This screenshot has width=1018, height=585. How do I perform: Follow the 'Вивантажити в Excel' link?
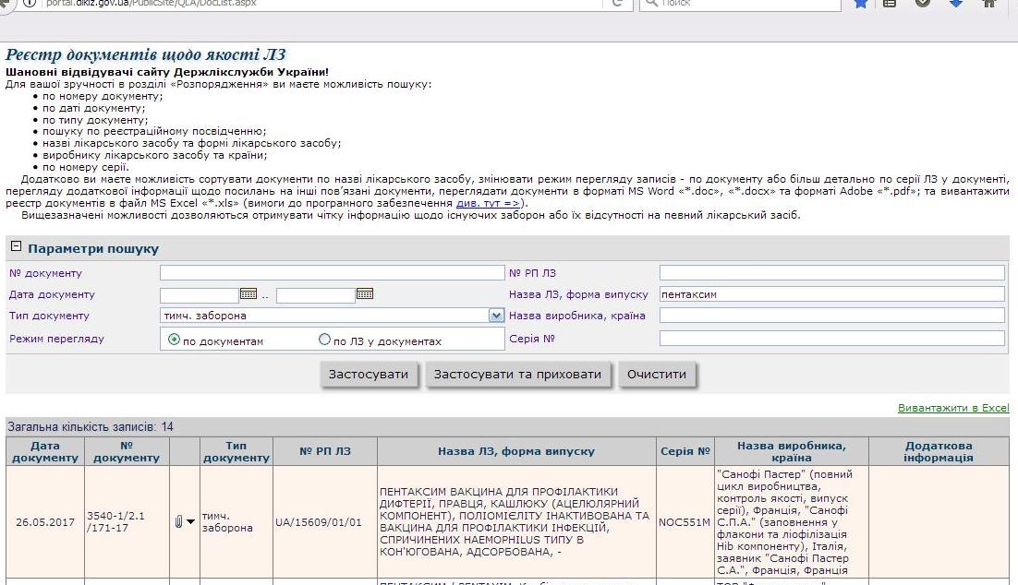[953, 408]
